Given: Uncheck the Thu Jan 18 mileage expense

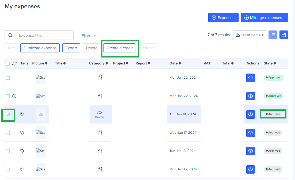Looking at the screenshot, I should [8, 114].
